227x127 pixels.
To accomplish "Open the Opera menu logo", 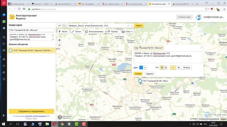I will (4, 3).
